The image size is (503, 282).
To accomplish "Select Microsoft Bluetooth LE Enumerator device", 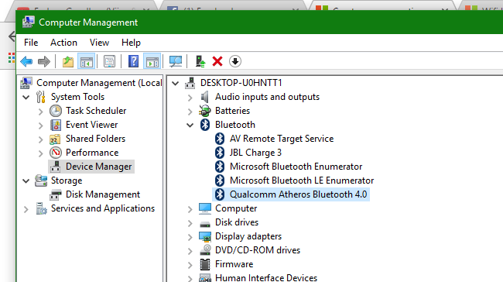I will coord(302,181).
